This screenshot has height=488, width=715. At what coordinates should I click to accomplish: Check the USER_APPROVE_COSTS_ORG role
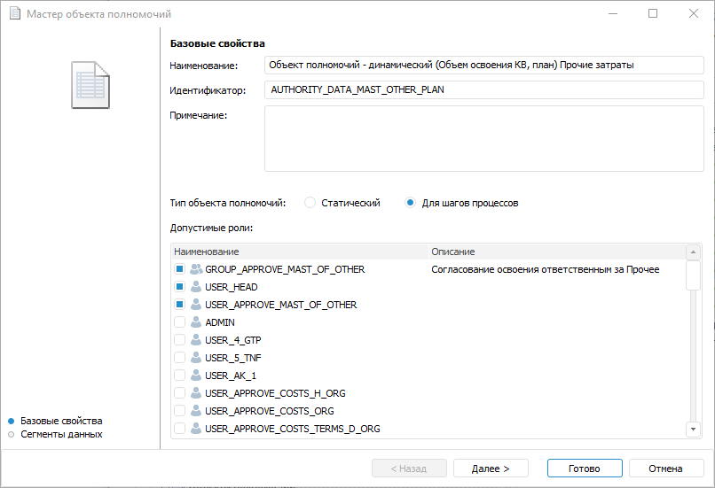(179, 411)
